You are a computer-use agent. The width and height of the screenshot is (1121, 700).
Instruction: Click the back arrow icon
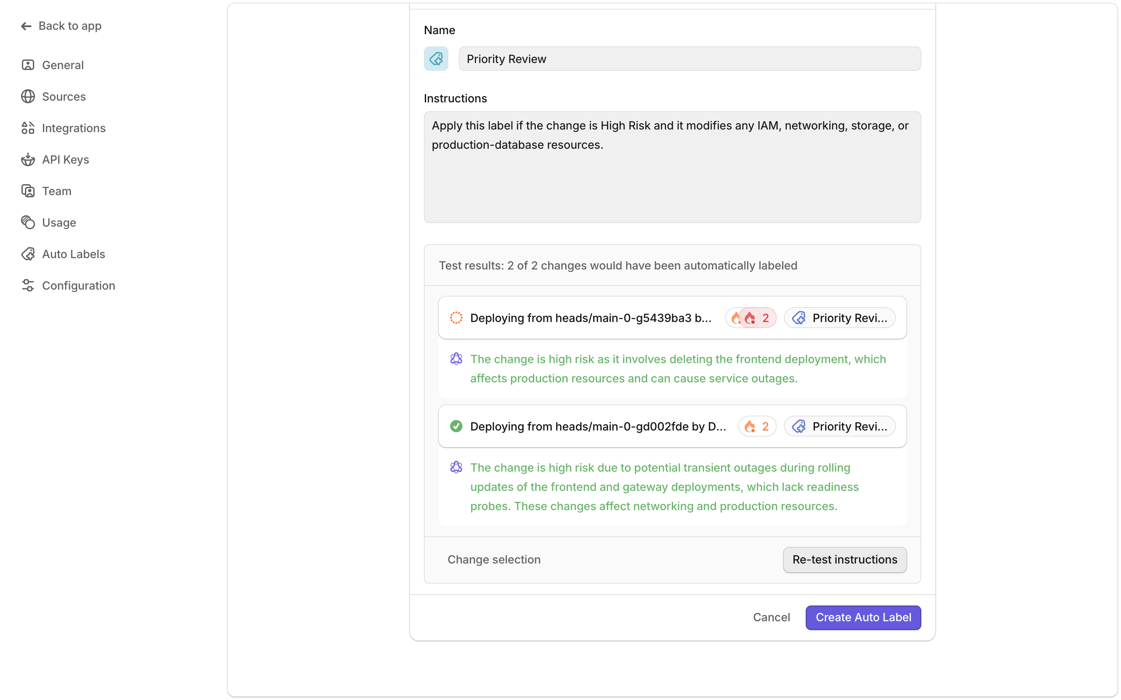coord(26,26)
